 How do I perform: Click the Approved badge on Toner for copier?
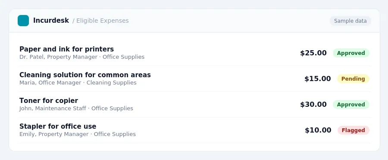coord(351,104)
